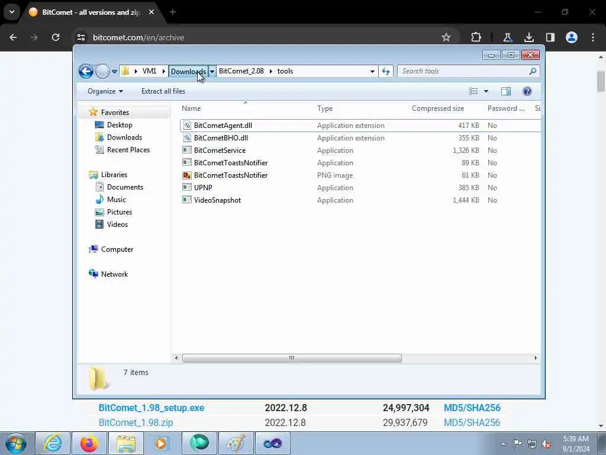The width and height of the screenshot is (606, 455).
Task: Open MD5/SHA256 link for BitComet_1.98.zip
Action: point(472,422)
